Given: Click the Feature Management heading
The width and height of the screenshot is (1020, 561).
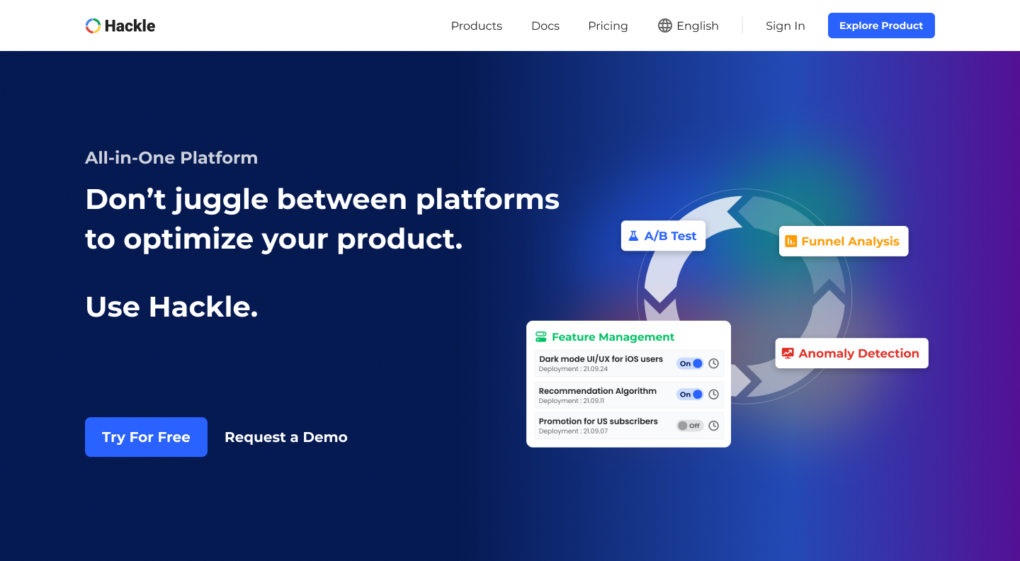Looking at the screenshot, I should (x=613, y=337).
